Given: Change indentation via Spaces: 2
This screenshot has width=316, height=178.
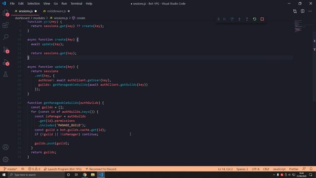Looking at the screenshot, I should (242, 169).
